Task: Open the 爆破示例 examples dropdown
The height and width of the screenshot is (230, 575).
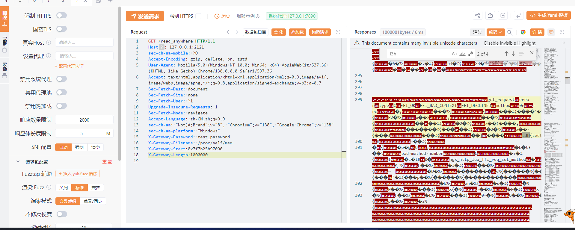Action: pos(247,16)
